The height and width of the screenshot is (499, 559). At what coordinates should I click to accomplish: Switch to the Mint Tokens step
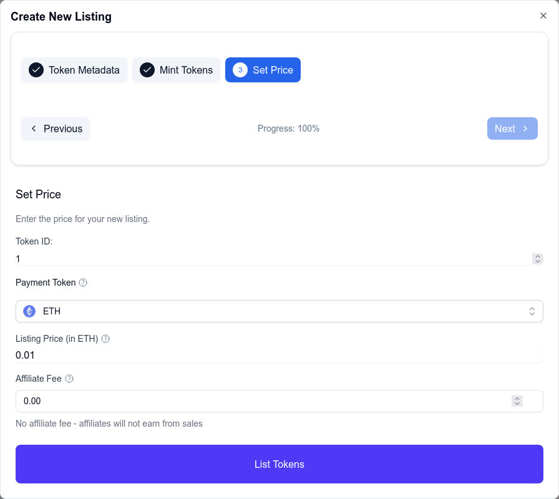point(177,70)
